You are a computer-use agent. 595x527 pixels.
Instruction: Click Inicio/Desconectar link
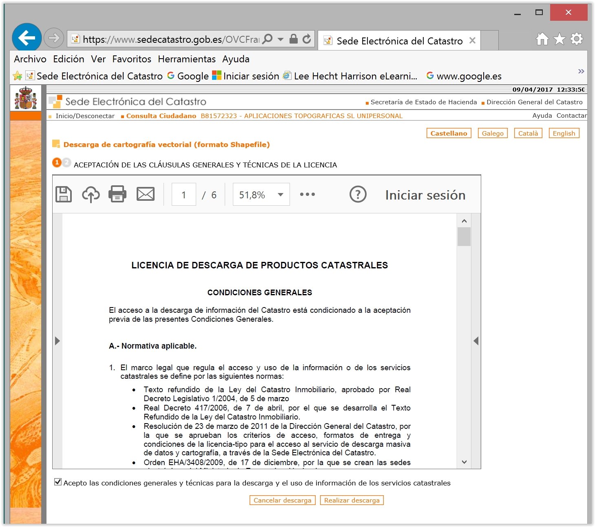(x=85, y=116)
